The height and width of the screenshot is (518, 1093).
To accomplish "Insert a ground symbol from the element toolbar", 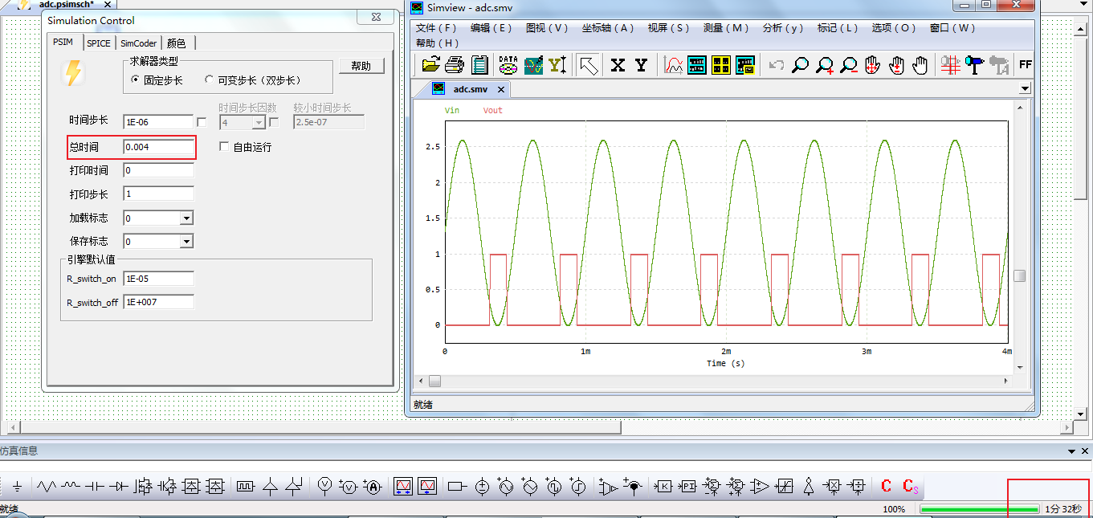I will 17,486.
